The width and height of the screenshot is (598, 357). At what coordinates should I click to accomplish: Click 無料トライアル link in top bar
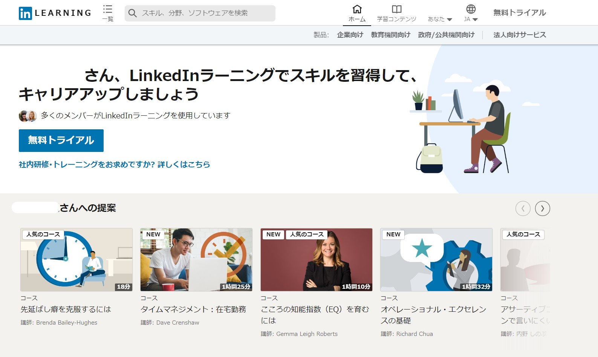(520, 13)
